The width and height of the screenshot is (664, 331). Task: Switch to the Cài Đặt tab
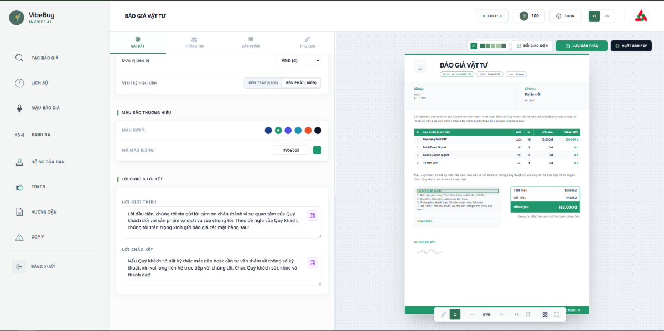(138, 42)
